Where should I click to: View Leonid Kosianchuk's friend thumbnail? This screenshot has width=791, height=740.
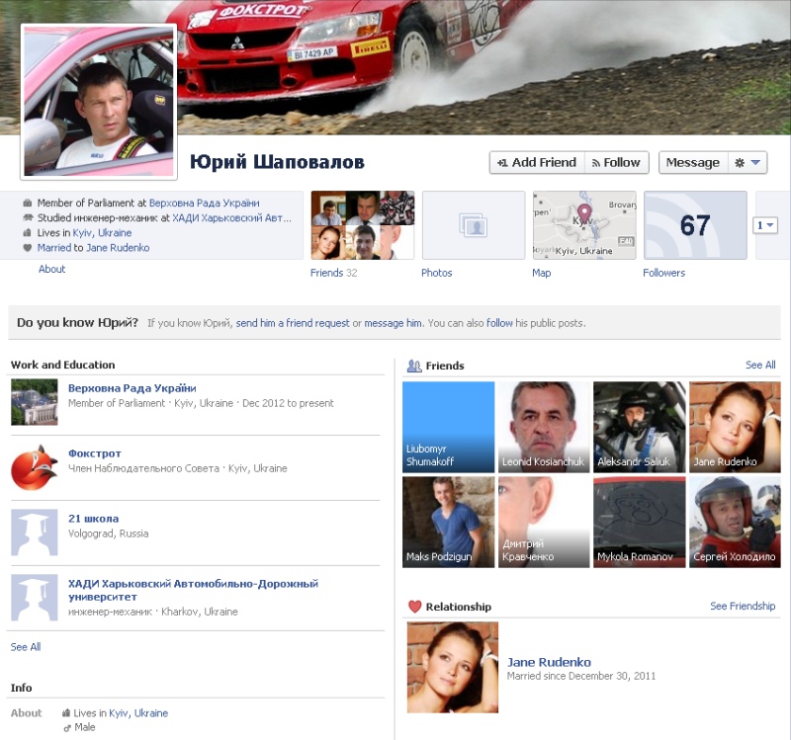(543, 427)
